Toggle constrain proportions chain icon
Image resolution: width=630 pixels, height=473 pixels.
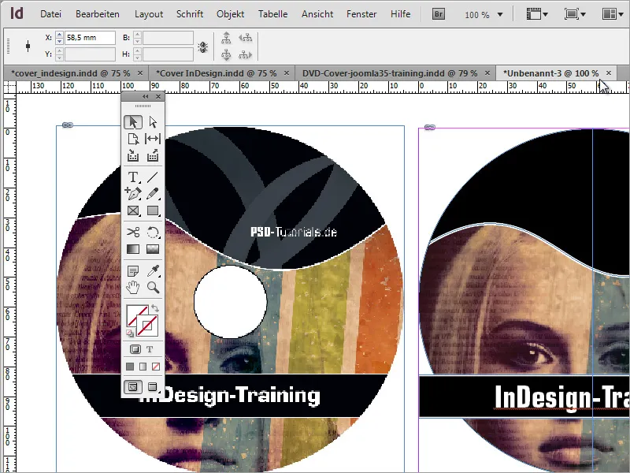coord(203,47)
